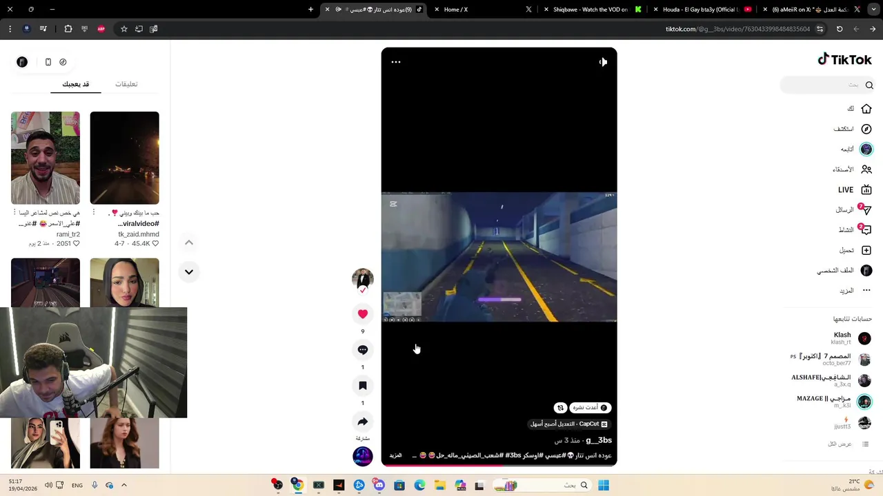Show all followed accounts via عرض الكل

tap(848, 444)
